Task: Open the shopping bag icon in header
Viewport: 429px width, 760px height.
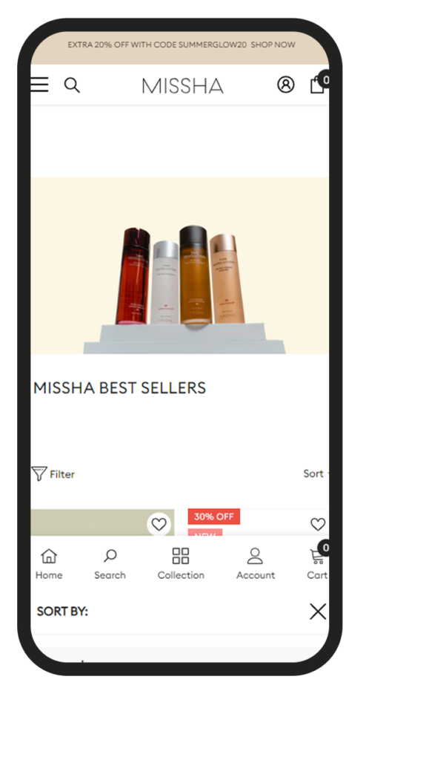Action: coord(319,84)
